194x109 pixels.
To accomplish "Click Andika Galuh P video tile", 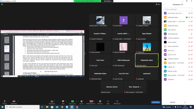I will [100, 20].
